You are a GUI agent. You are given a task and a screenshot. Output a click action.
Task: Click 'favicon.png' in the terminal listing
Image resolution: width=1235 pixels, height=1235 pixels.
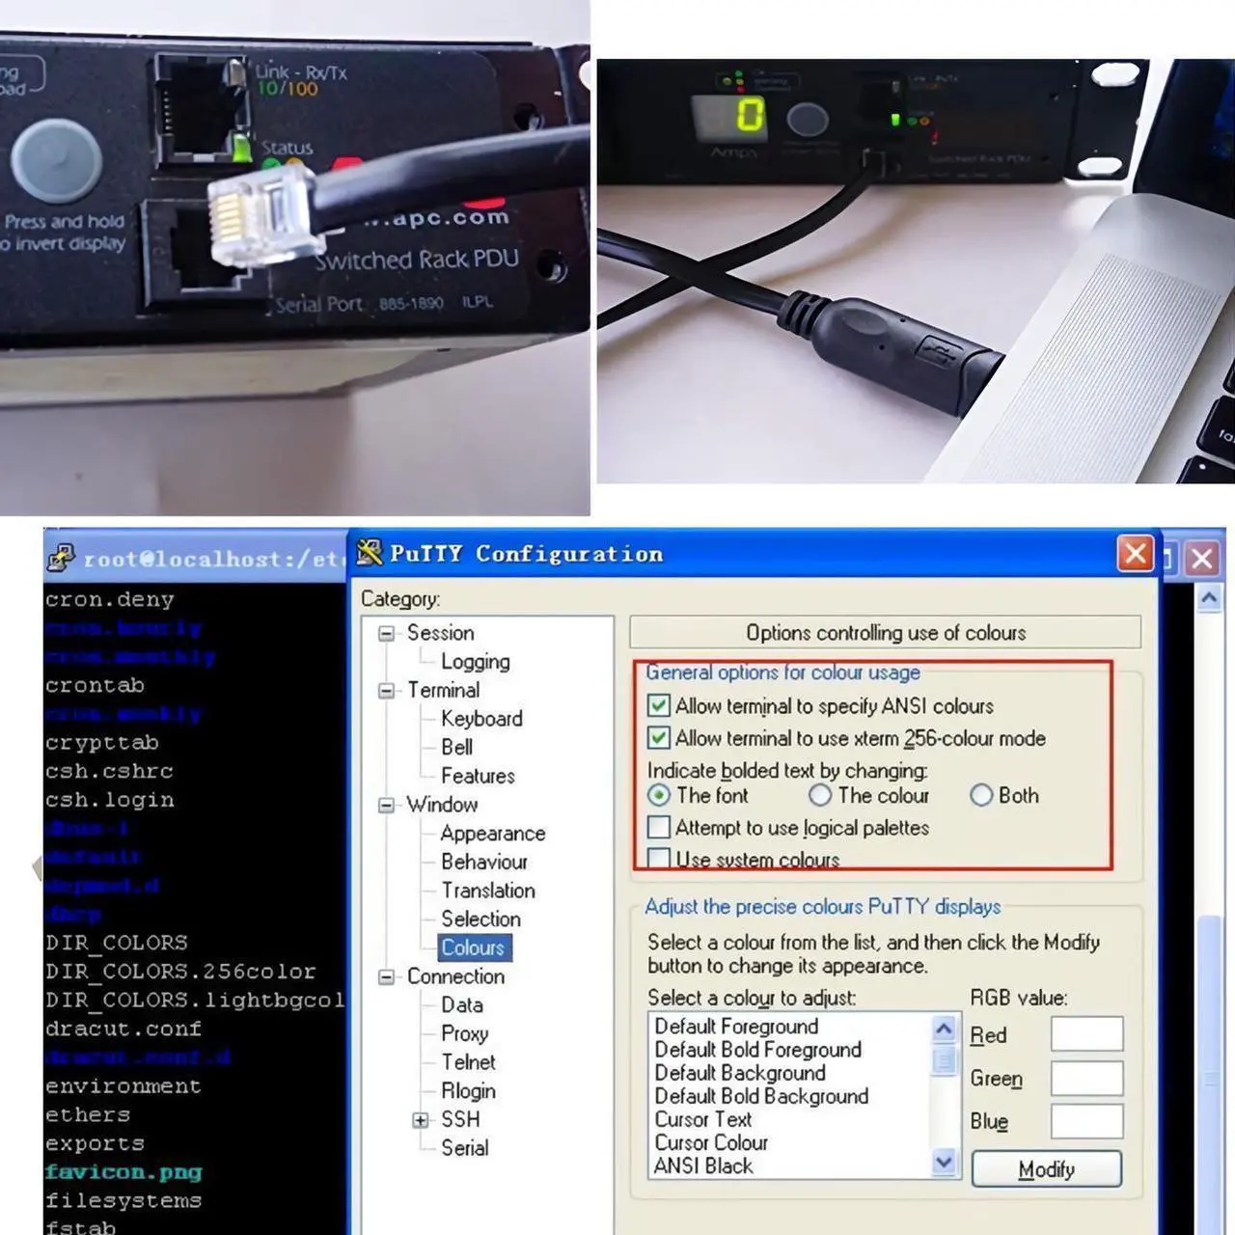[x=123, y=1172]
